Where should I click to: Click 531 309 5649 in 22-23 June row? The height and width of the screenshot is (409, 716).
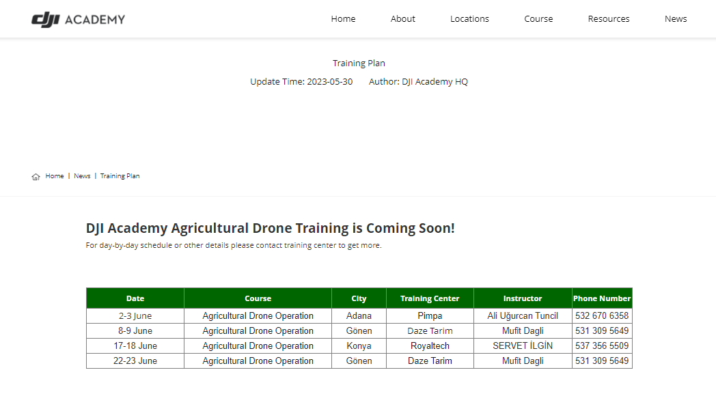(x=602, y=361)
